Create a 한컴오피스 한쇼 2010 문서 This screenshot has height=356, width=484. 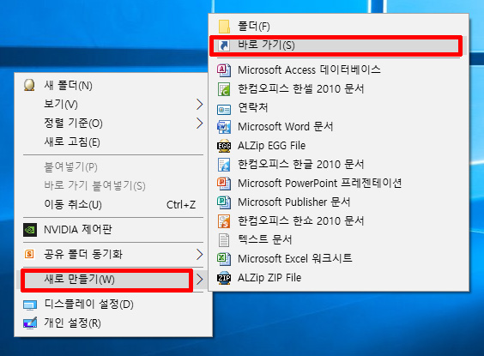[x=339, y=220]
